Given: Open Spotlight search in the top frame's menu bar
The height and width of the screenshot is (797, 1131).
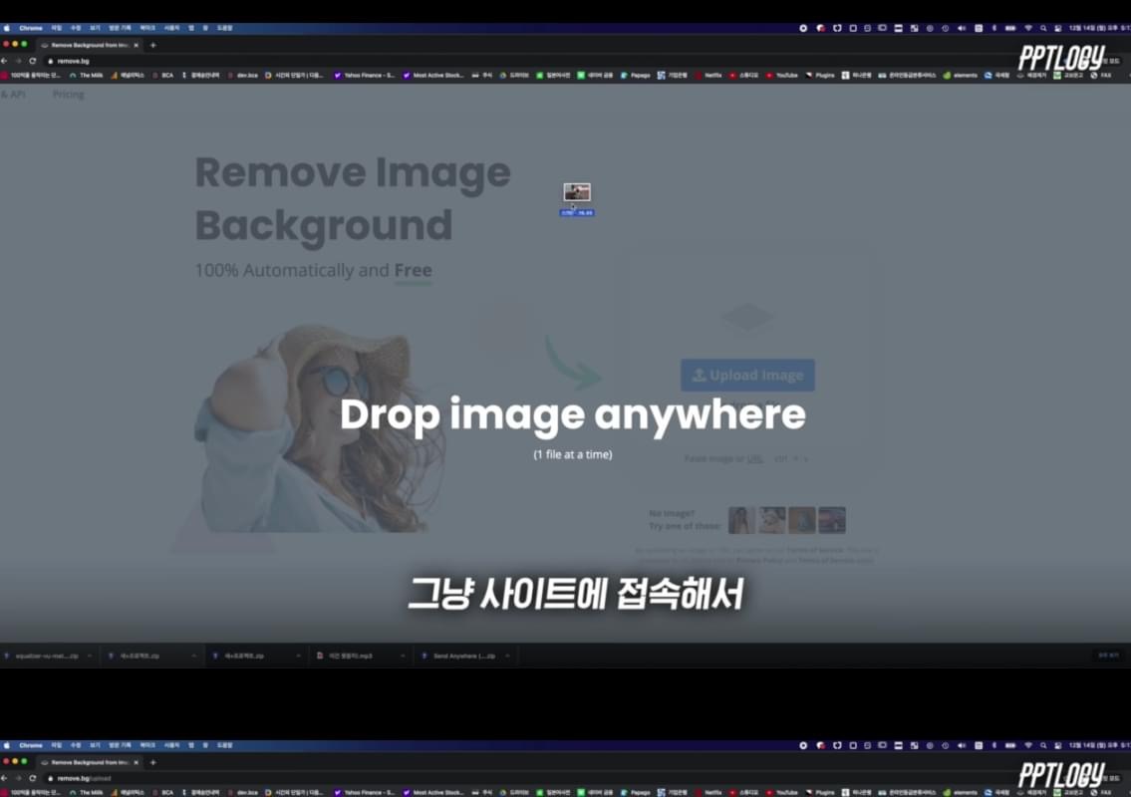Looking at the screenshot, I should click(x=1043, y=28).
